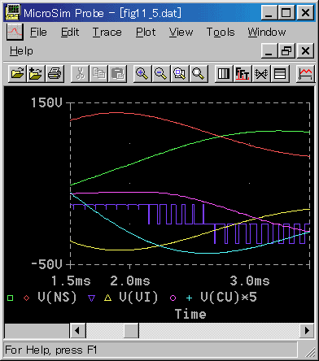This screenshot has width=319, height=361.
Task: Click the 150V y-axis label
Action: click(x=46, y=102)
